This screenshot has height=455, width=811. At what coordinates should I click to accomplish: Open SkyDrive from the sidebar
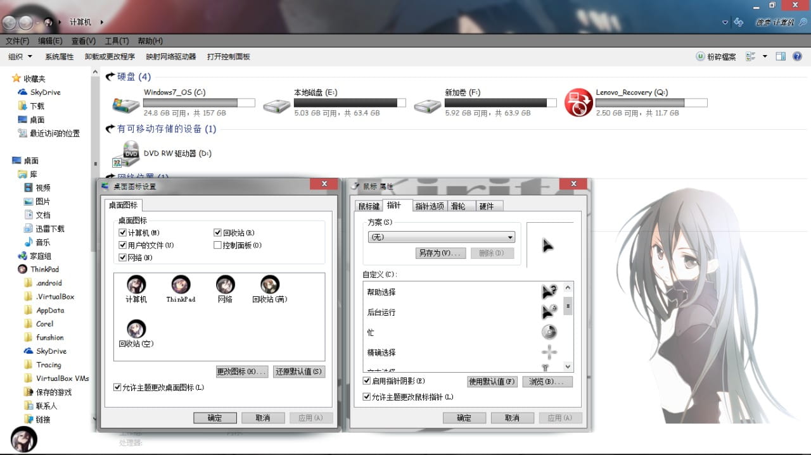[41, 92]
